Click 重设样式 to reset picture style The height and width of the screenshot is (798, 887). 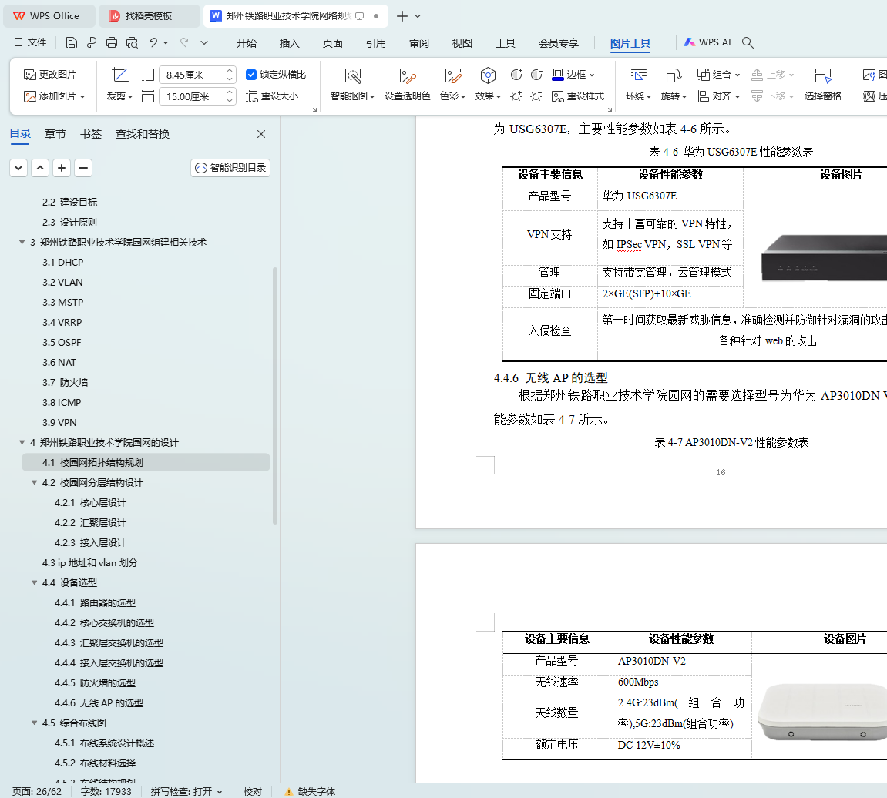click(577, 96)
